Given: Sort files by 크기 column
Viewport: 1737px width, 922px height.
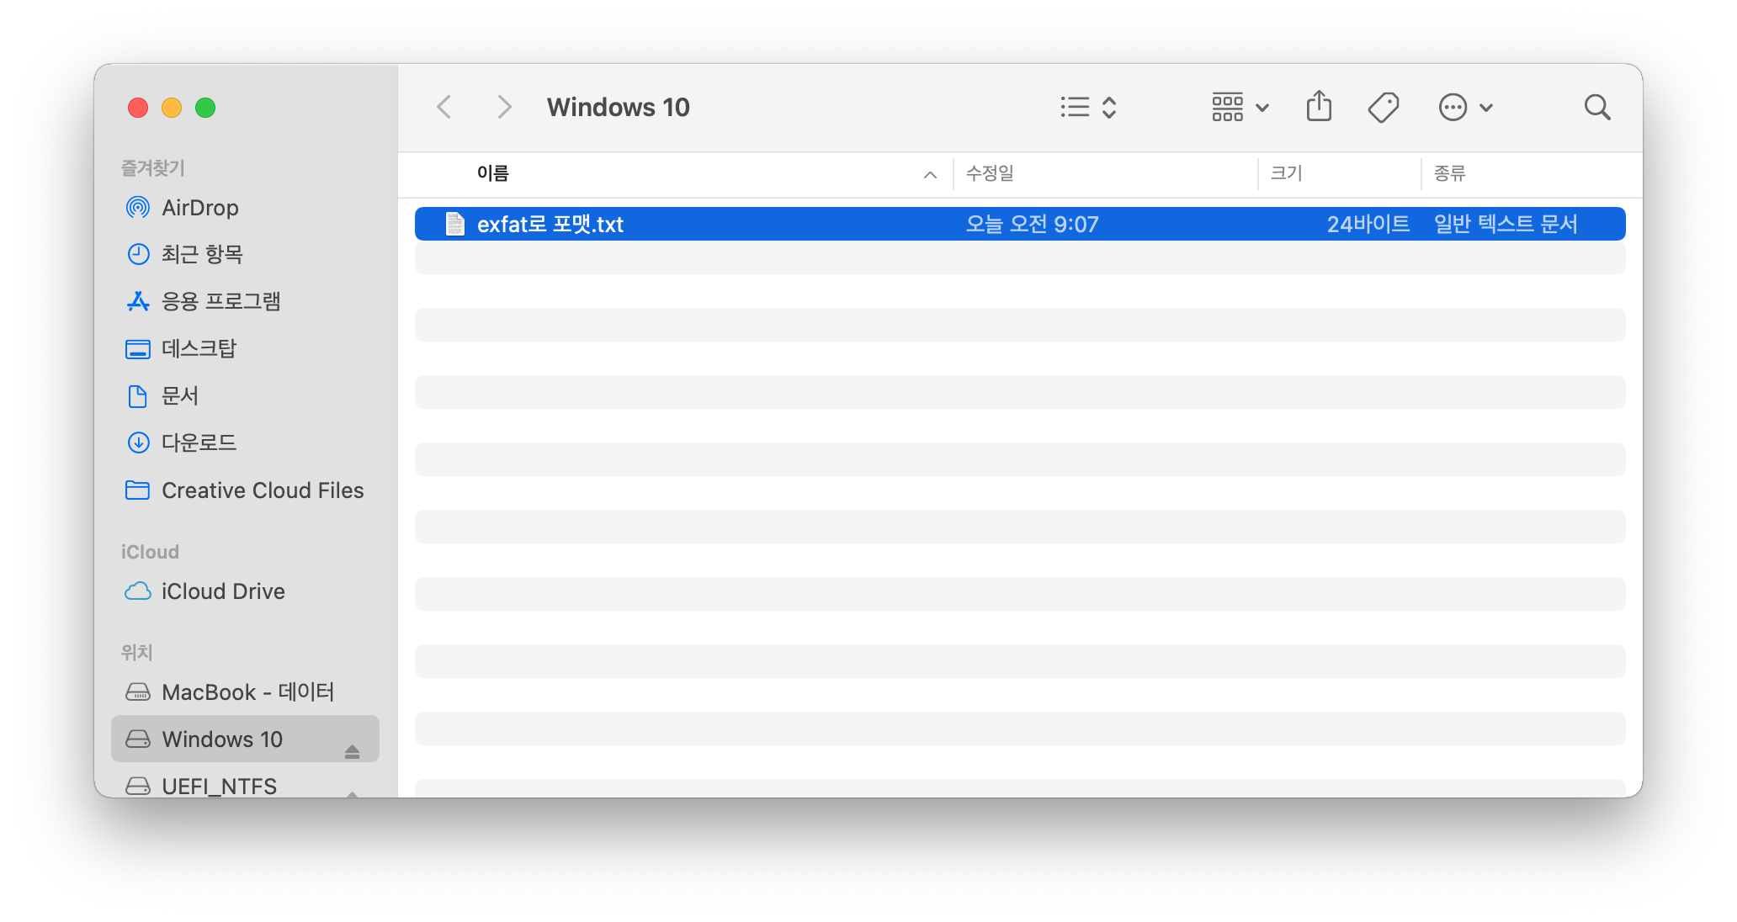Looking at the screenshot, I should pos(1286,174).
